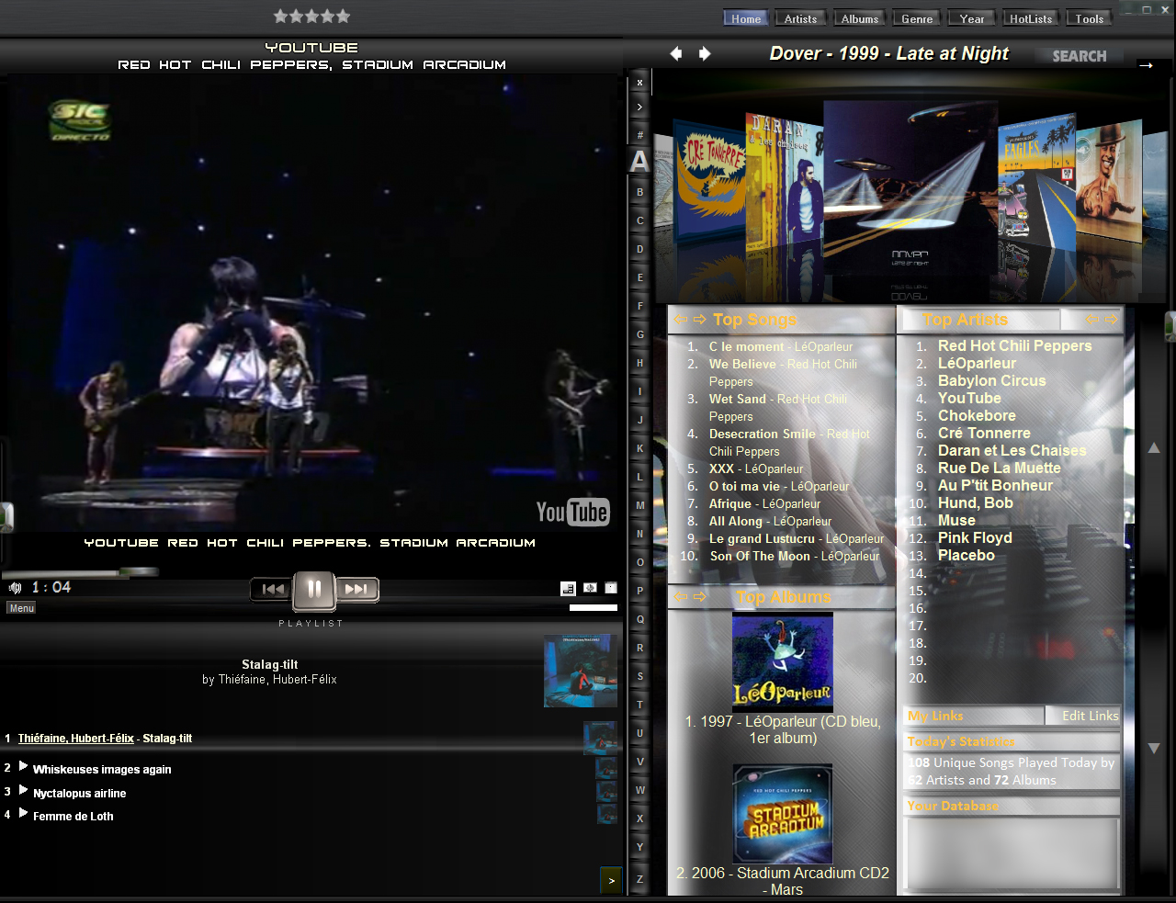Open top artist Red Hot Chili Peppers

point(1014,345)
